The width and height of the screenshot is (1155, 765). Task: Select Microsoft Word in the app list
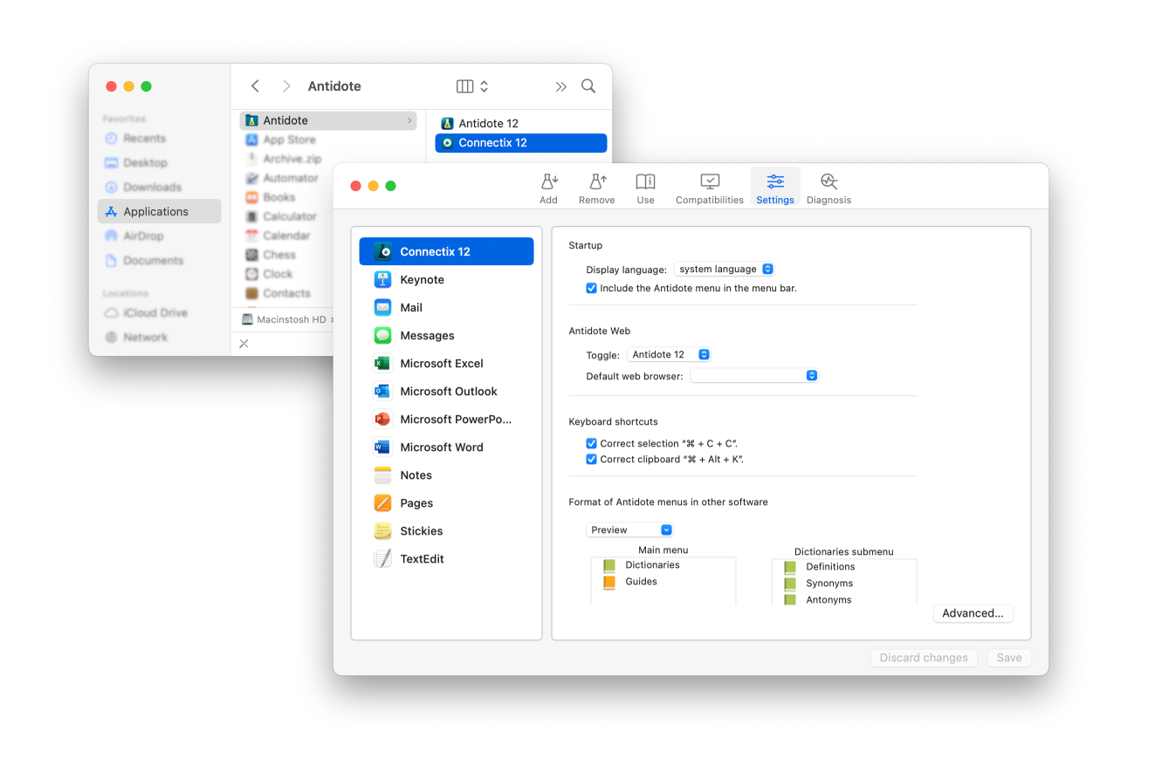[x=441, y=447]
